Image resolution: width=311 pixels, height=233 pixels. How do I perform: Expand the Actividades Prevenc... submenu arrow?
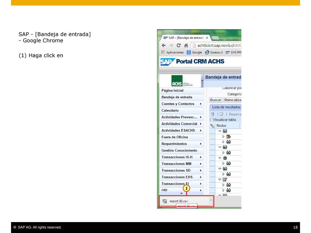click(x=201, y=117)
